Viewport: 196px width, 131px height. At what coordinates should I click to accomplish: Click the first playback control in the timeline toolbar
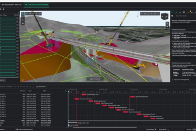click(x=15, y=87)
